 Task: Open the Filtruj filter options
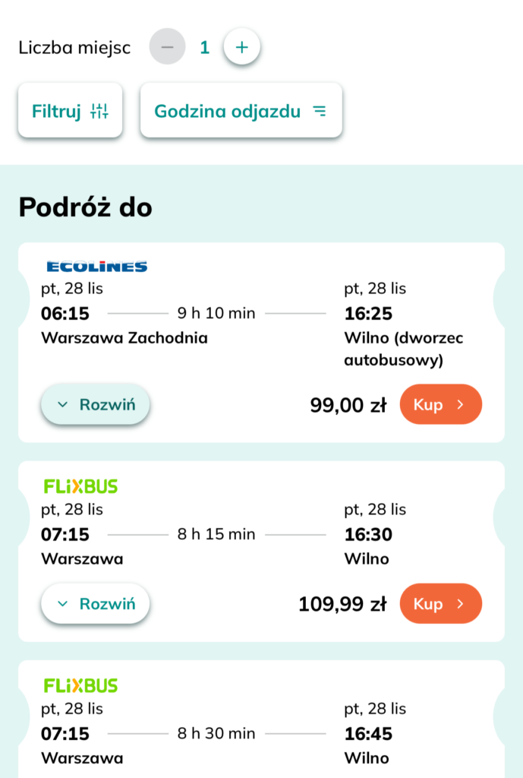pyautogui.click(x=70, y=111)
